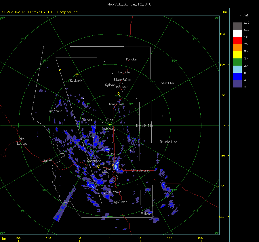
Task: Click the 2022/06/07 11:57:07 UTC Composite timestamp
Action: pyautogui.click(x=40, y=12)
